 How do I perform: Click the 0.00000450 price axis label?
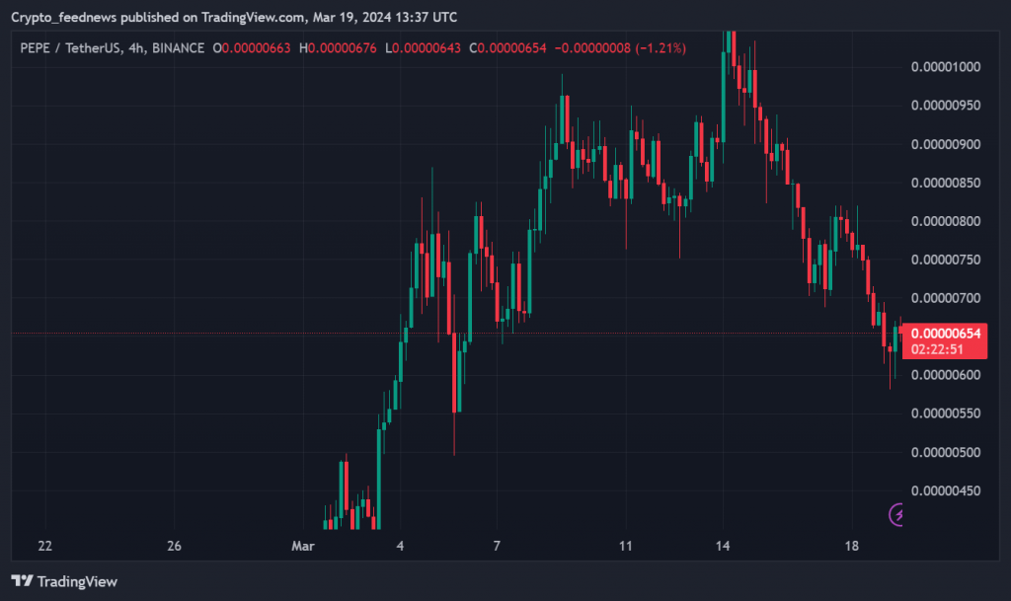point(945,490)
